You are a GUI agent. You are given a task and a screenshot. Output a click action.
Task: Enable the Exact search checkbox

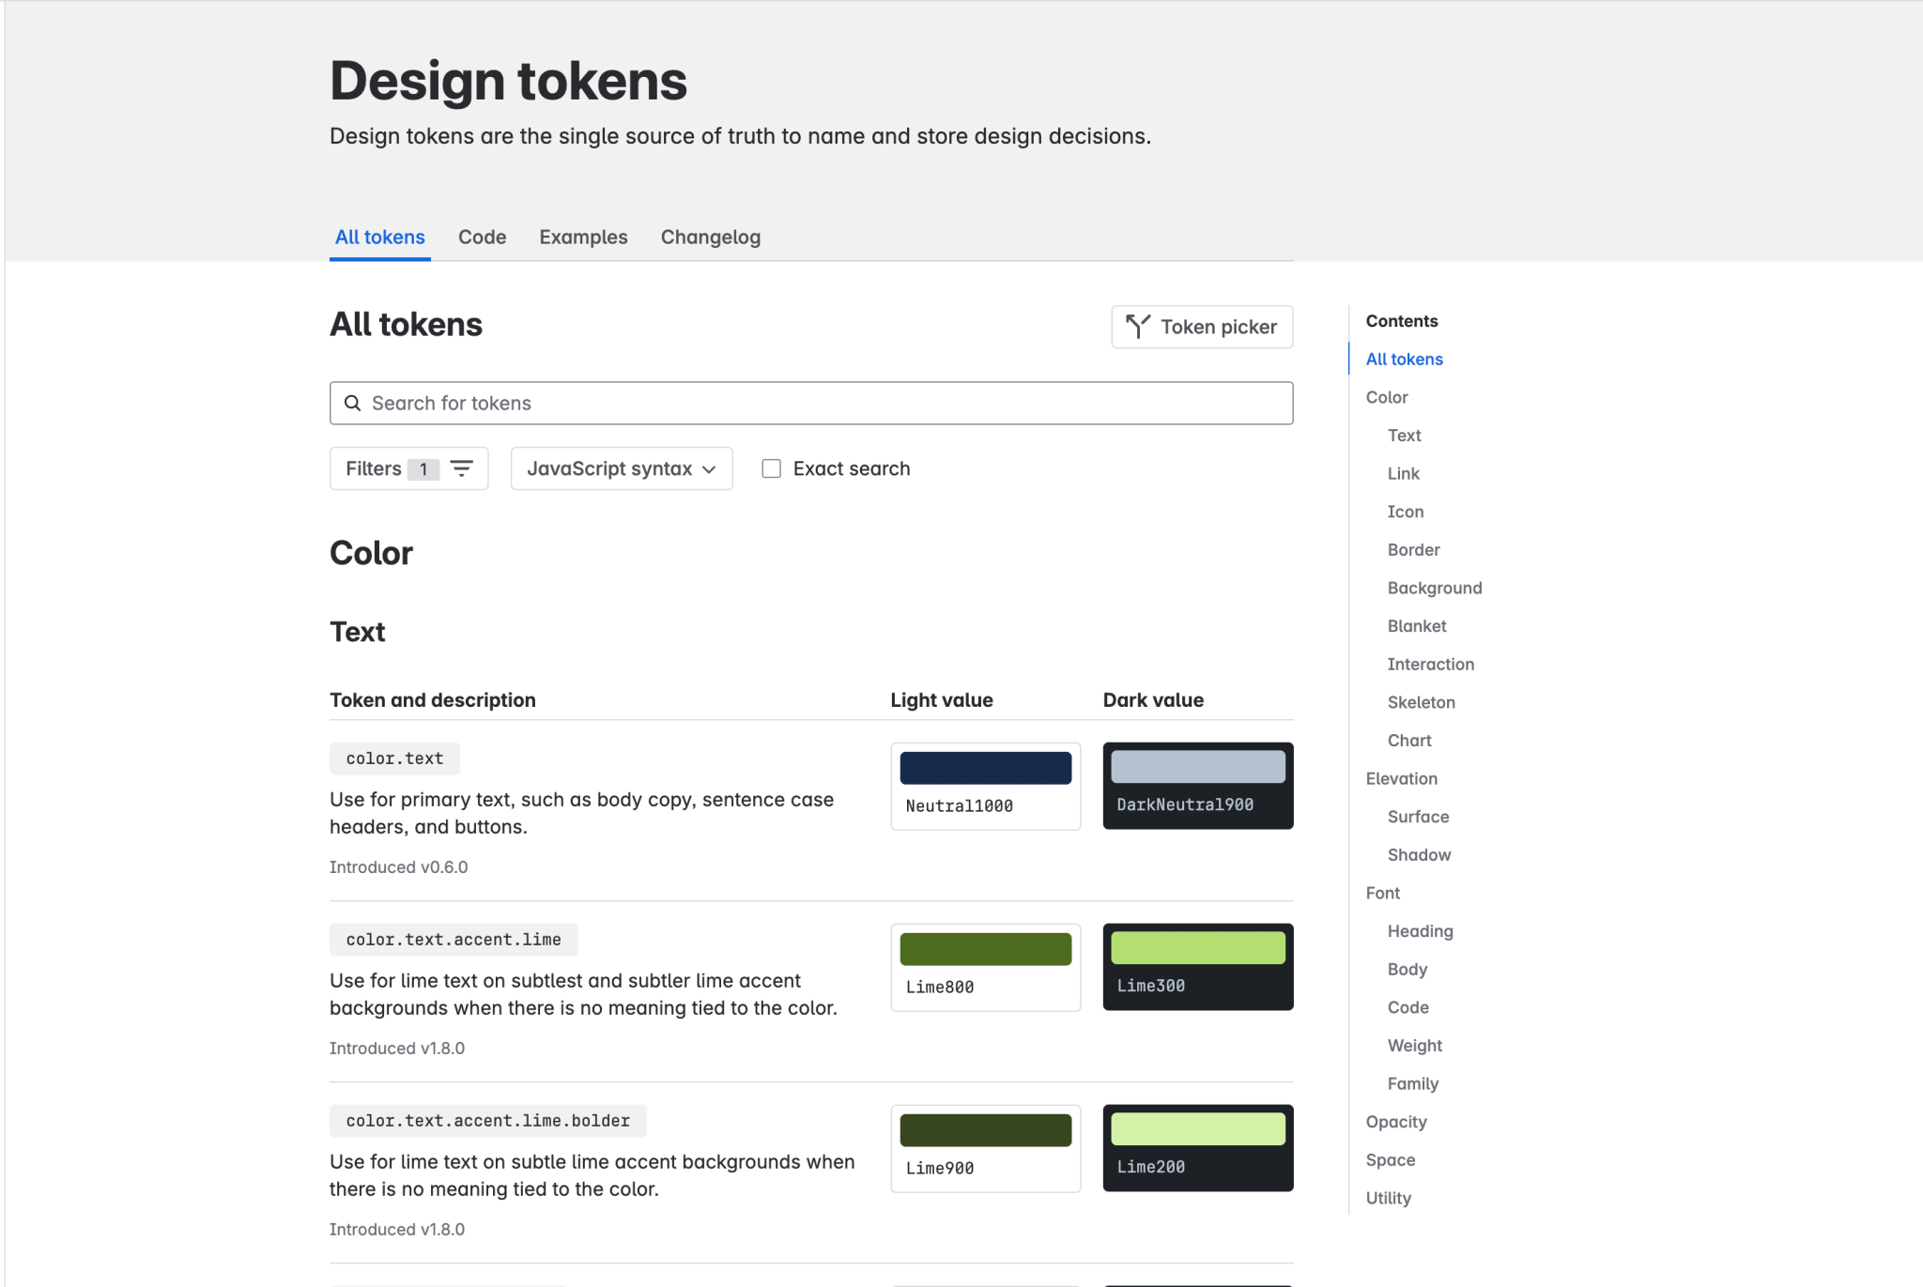tap(771, 467)
